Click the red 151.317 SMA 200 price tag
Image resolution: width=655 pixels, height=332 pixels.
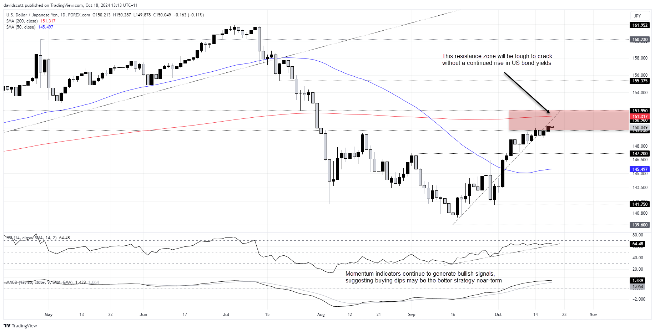(x=640, y=117)
